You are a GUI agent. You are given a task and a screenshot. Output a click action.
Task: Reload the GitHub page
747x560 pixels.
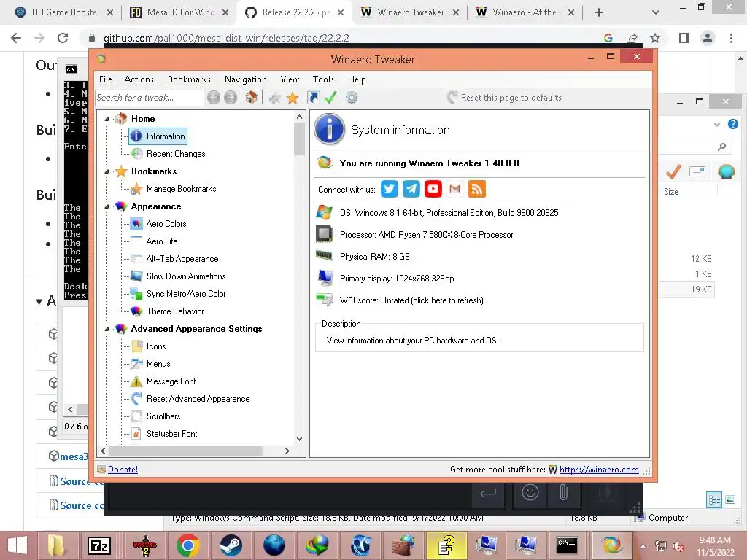click(63, 38)
